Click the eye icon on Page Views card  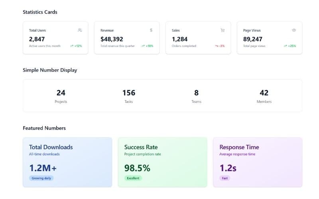click(294, 30)
